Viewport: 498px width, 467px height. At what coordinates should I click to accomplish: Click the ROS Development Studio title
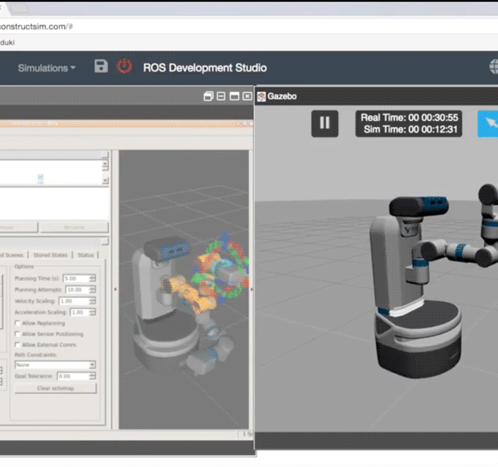coord(205,68)
